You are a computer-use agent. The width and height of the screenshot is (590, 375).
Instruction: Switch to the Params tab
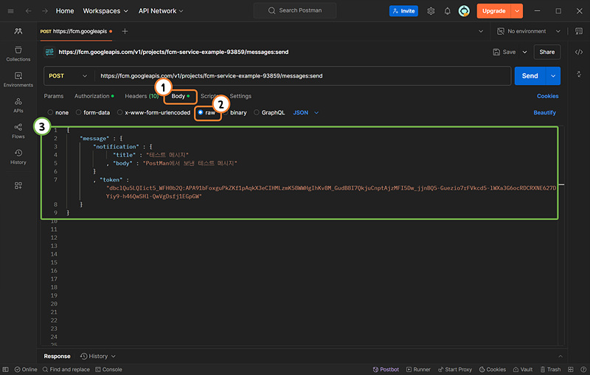tap(53, 96)
